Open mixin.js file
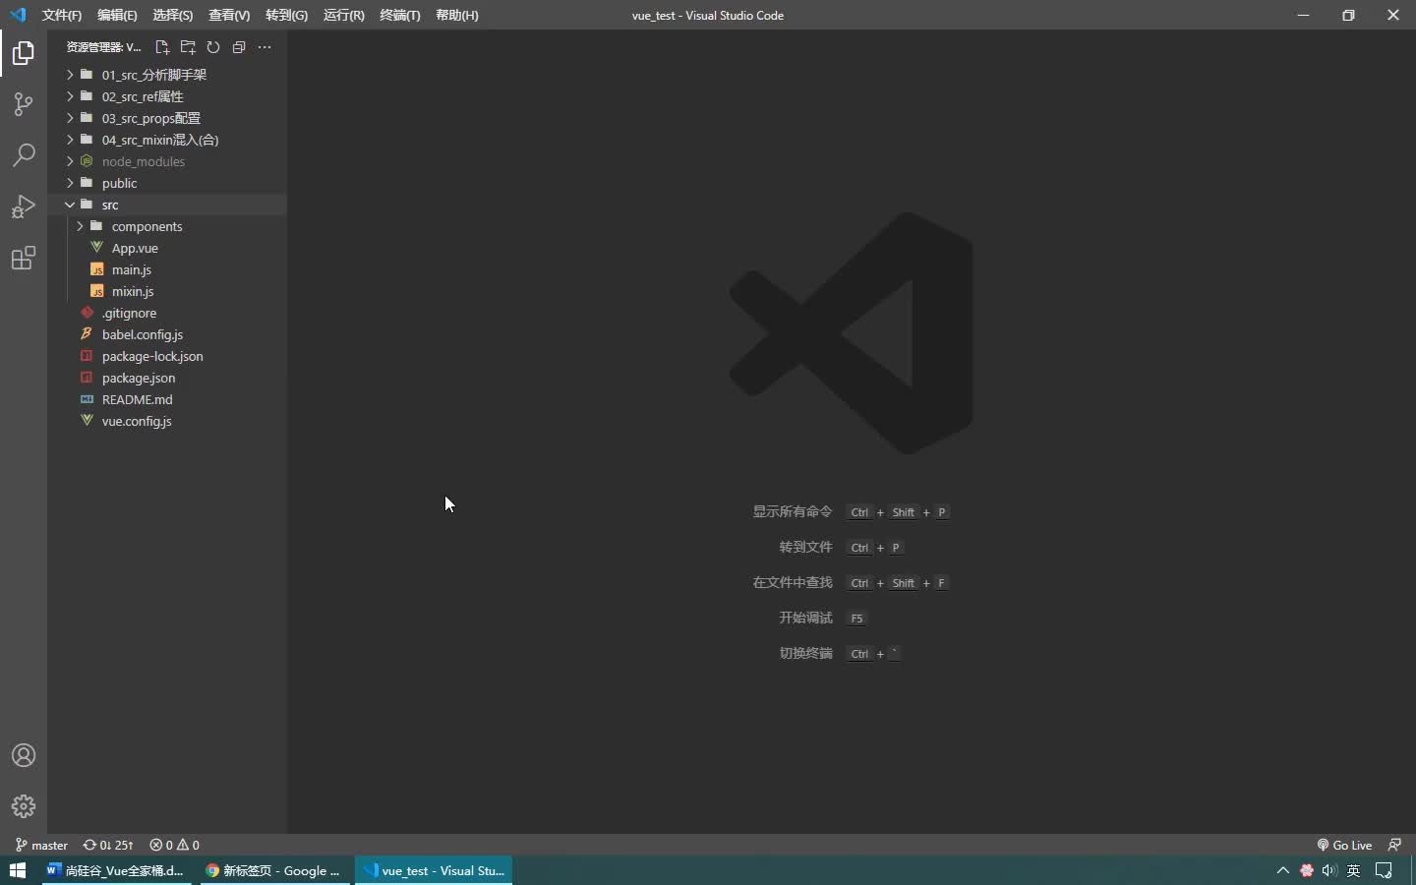Image resolution: width=1416 pixels, height=885 pixels. [167, 291]
